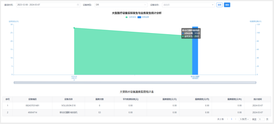The height and width of the screenshot is (124, 274).
Task: Click the 设备编码 column header
Action: [x=32, y=99]
